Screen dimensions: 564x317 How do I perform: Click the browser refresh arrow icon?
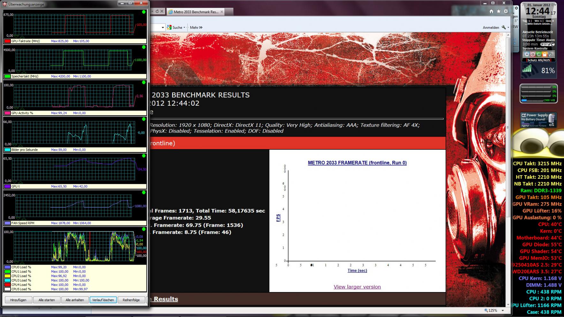coord(157,11)
